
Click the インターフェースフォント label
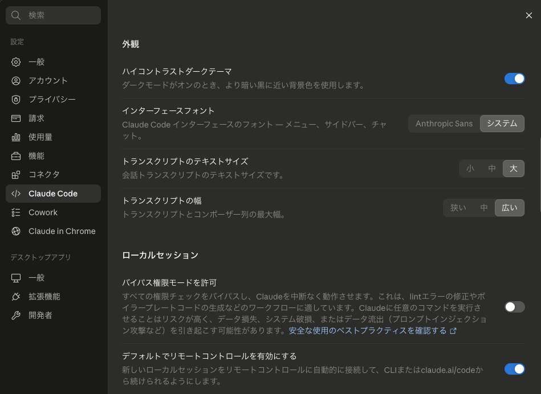click(168, 111)
